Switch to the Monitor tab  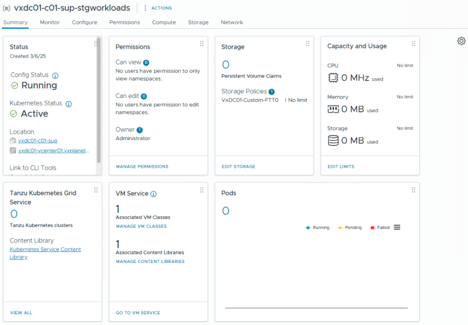click(49, 22)
